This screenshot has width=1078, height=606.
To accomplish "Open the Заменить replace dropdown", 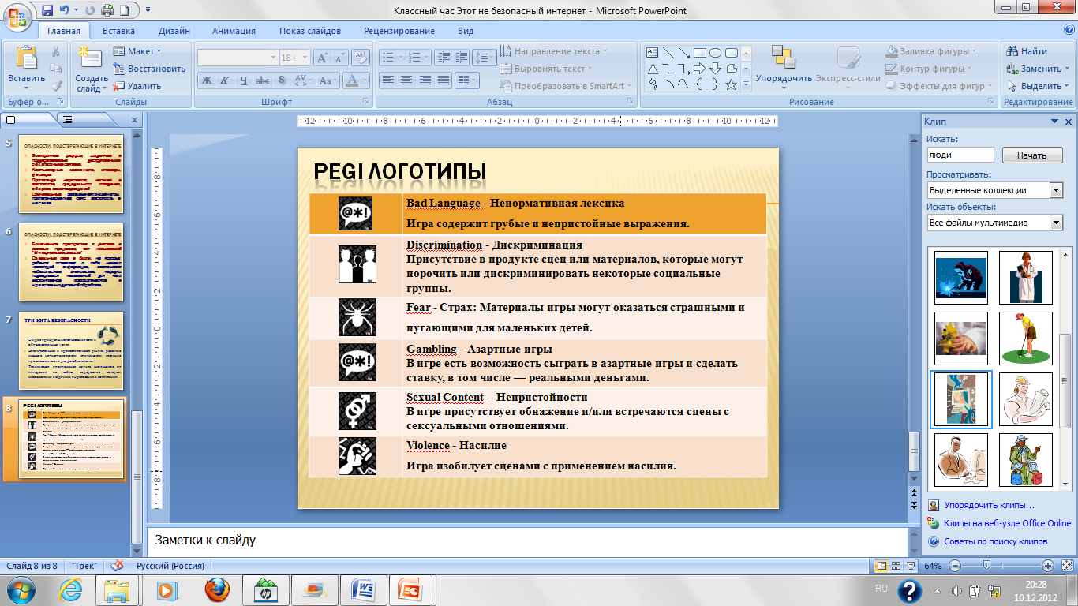I will (x=1038, y=69).
